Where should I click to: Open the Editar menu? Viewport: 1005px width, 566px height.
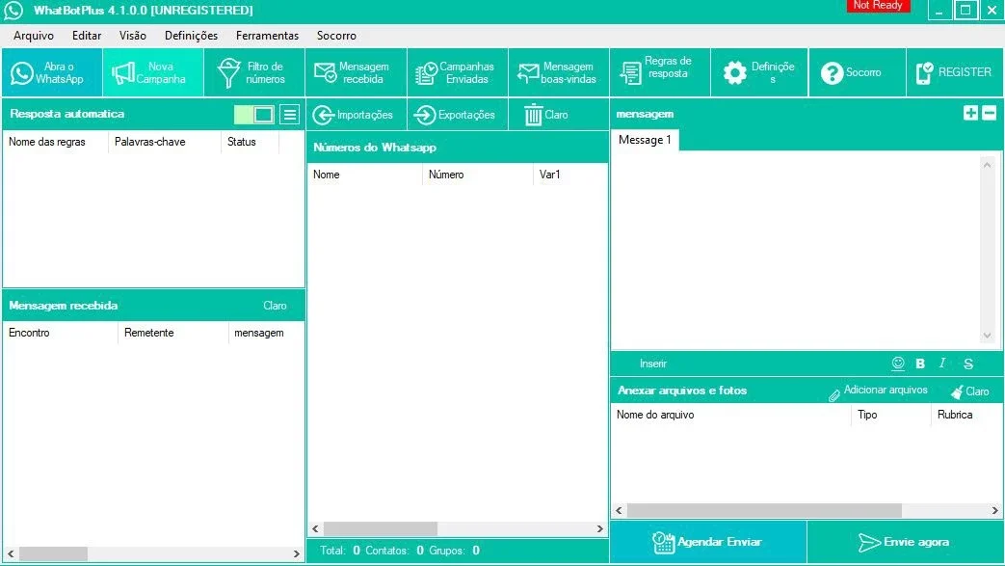point(87,36)
